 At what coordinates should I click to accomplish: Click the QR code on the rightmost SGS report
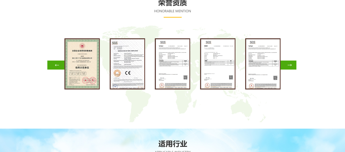275,78
